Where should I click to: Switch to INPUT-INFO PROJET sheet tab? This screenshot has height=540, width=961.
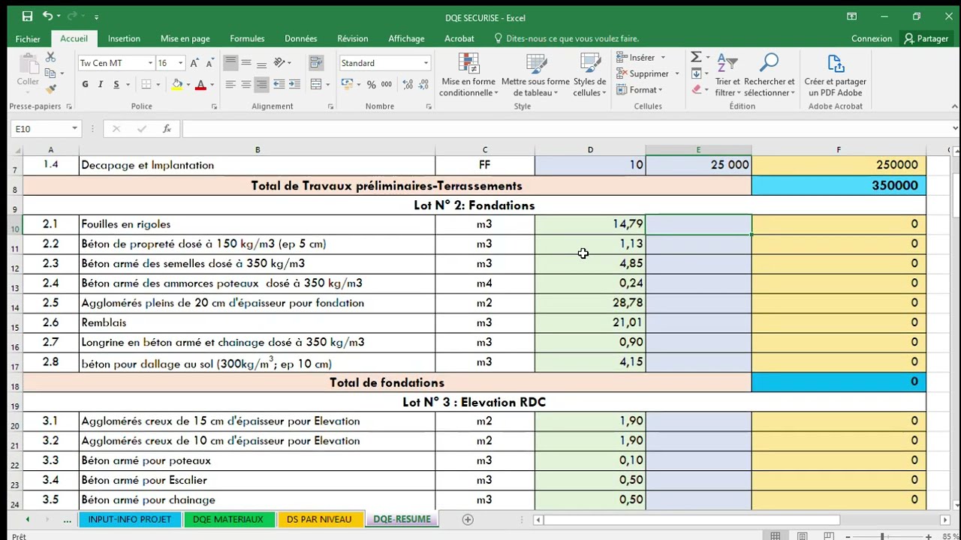[130, 519]
